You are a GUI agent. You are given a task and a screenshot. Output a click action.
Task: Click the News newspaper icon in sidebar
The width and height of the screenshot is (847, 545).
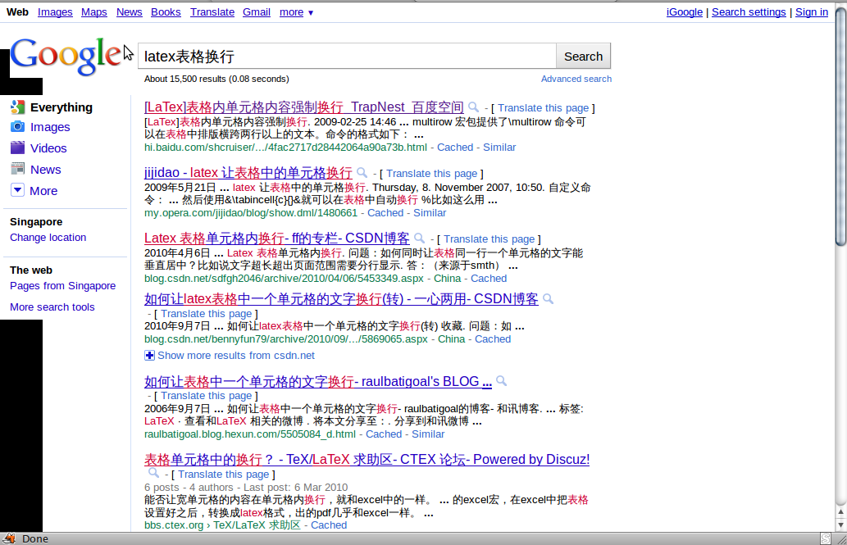click(17, 169)
